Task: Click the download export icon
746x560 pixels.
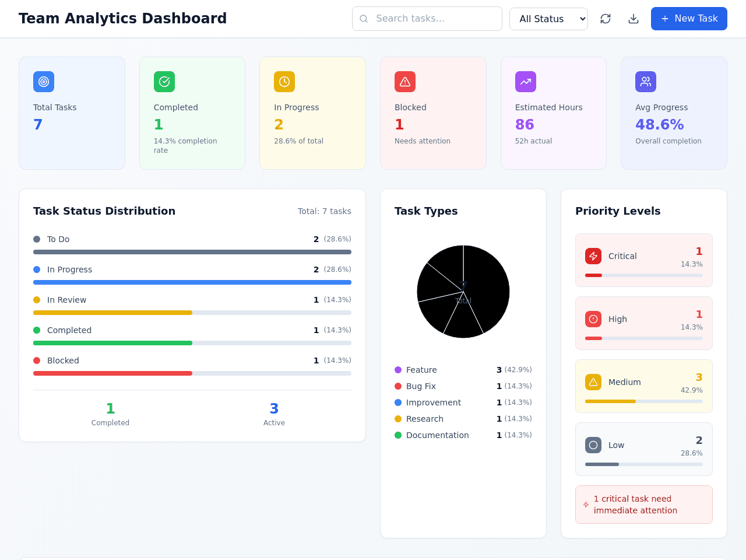Action: tap(634, 19)
